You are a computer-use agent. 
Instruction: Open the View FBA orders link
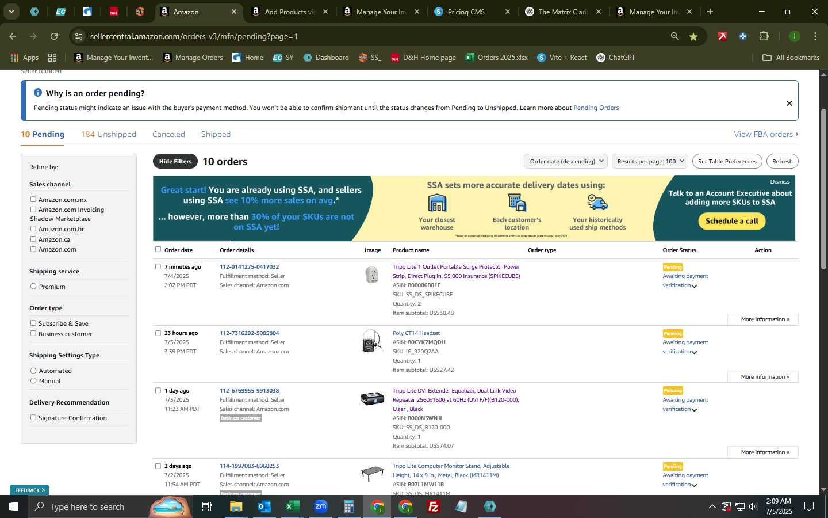click(x=766, y=134)
